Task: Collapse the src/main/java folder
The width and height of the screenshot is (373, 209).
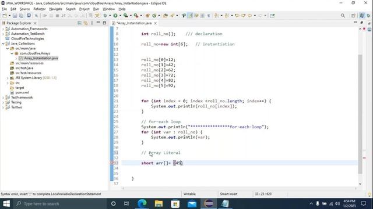Action: 8,49
